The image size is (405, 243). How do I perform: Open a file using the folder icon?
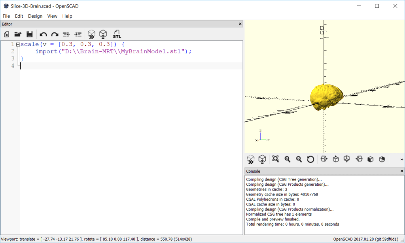point(18,34)
